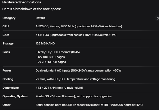
Task: Click the 12x 10G SFP+ cages line
Action: pyautogui.click(x=50, y=57)
